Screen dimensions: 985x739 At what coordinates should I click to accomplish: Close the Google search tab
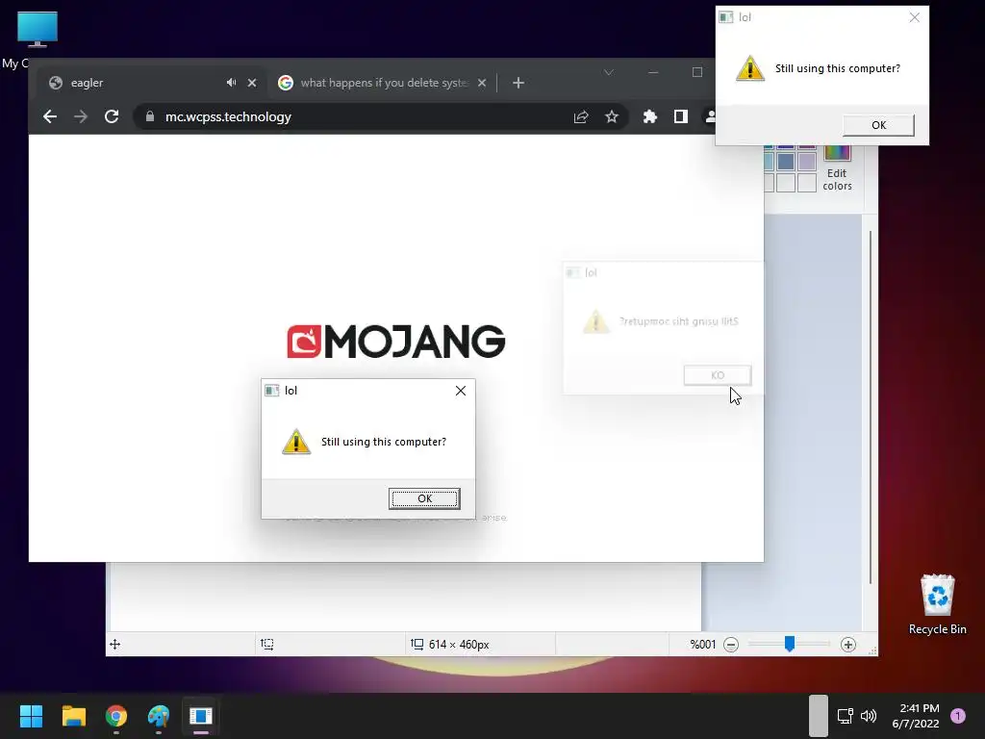[482, 83]
